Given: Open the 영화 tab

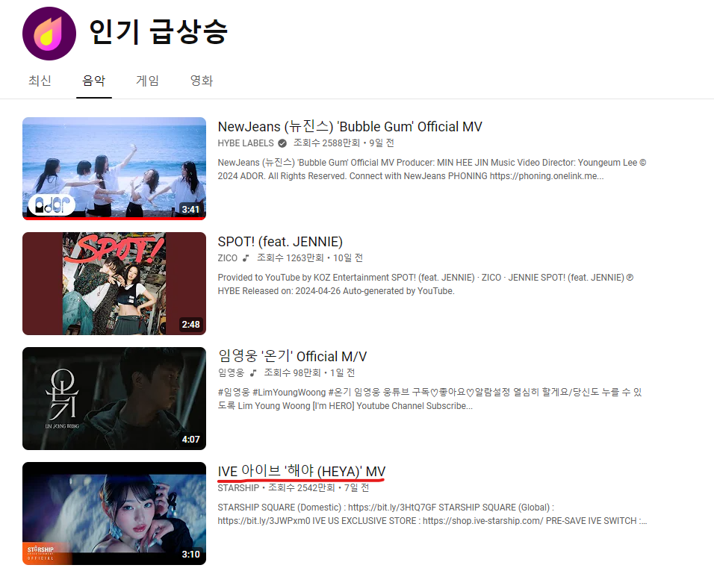Looking at the screenshot, I should [x=201, y=81].
